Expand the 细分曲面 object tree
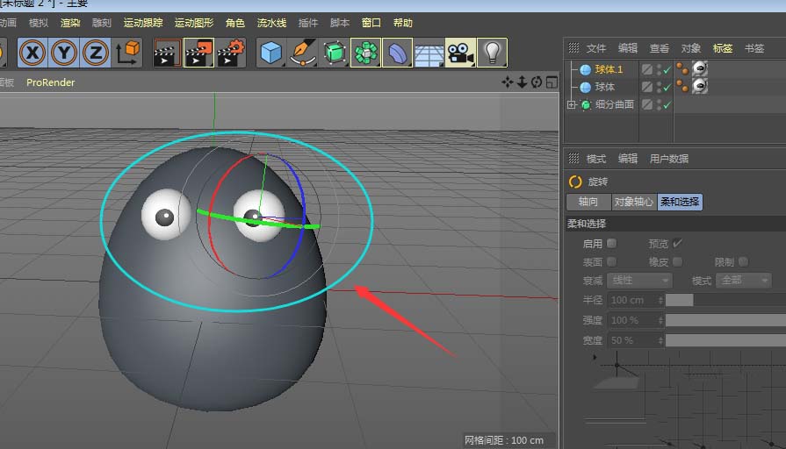The height and width of the screenshot is (449, 786). [x=572, y=104]
